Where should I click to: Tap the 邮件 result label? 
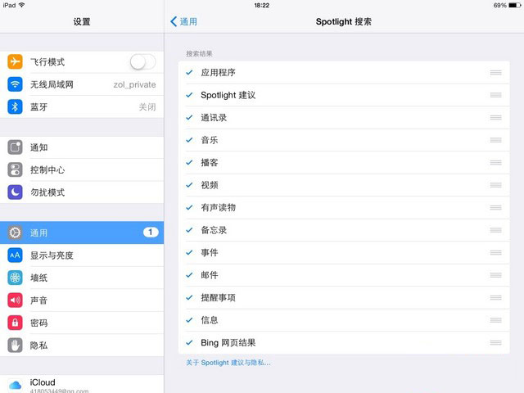pyautogui.click(x=210, y=275)
